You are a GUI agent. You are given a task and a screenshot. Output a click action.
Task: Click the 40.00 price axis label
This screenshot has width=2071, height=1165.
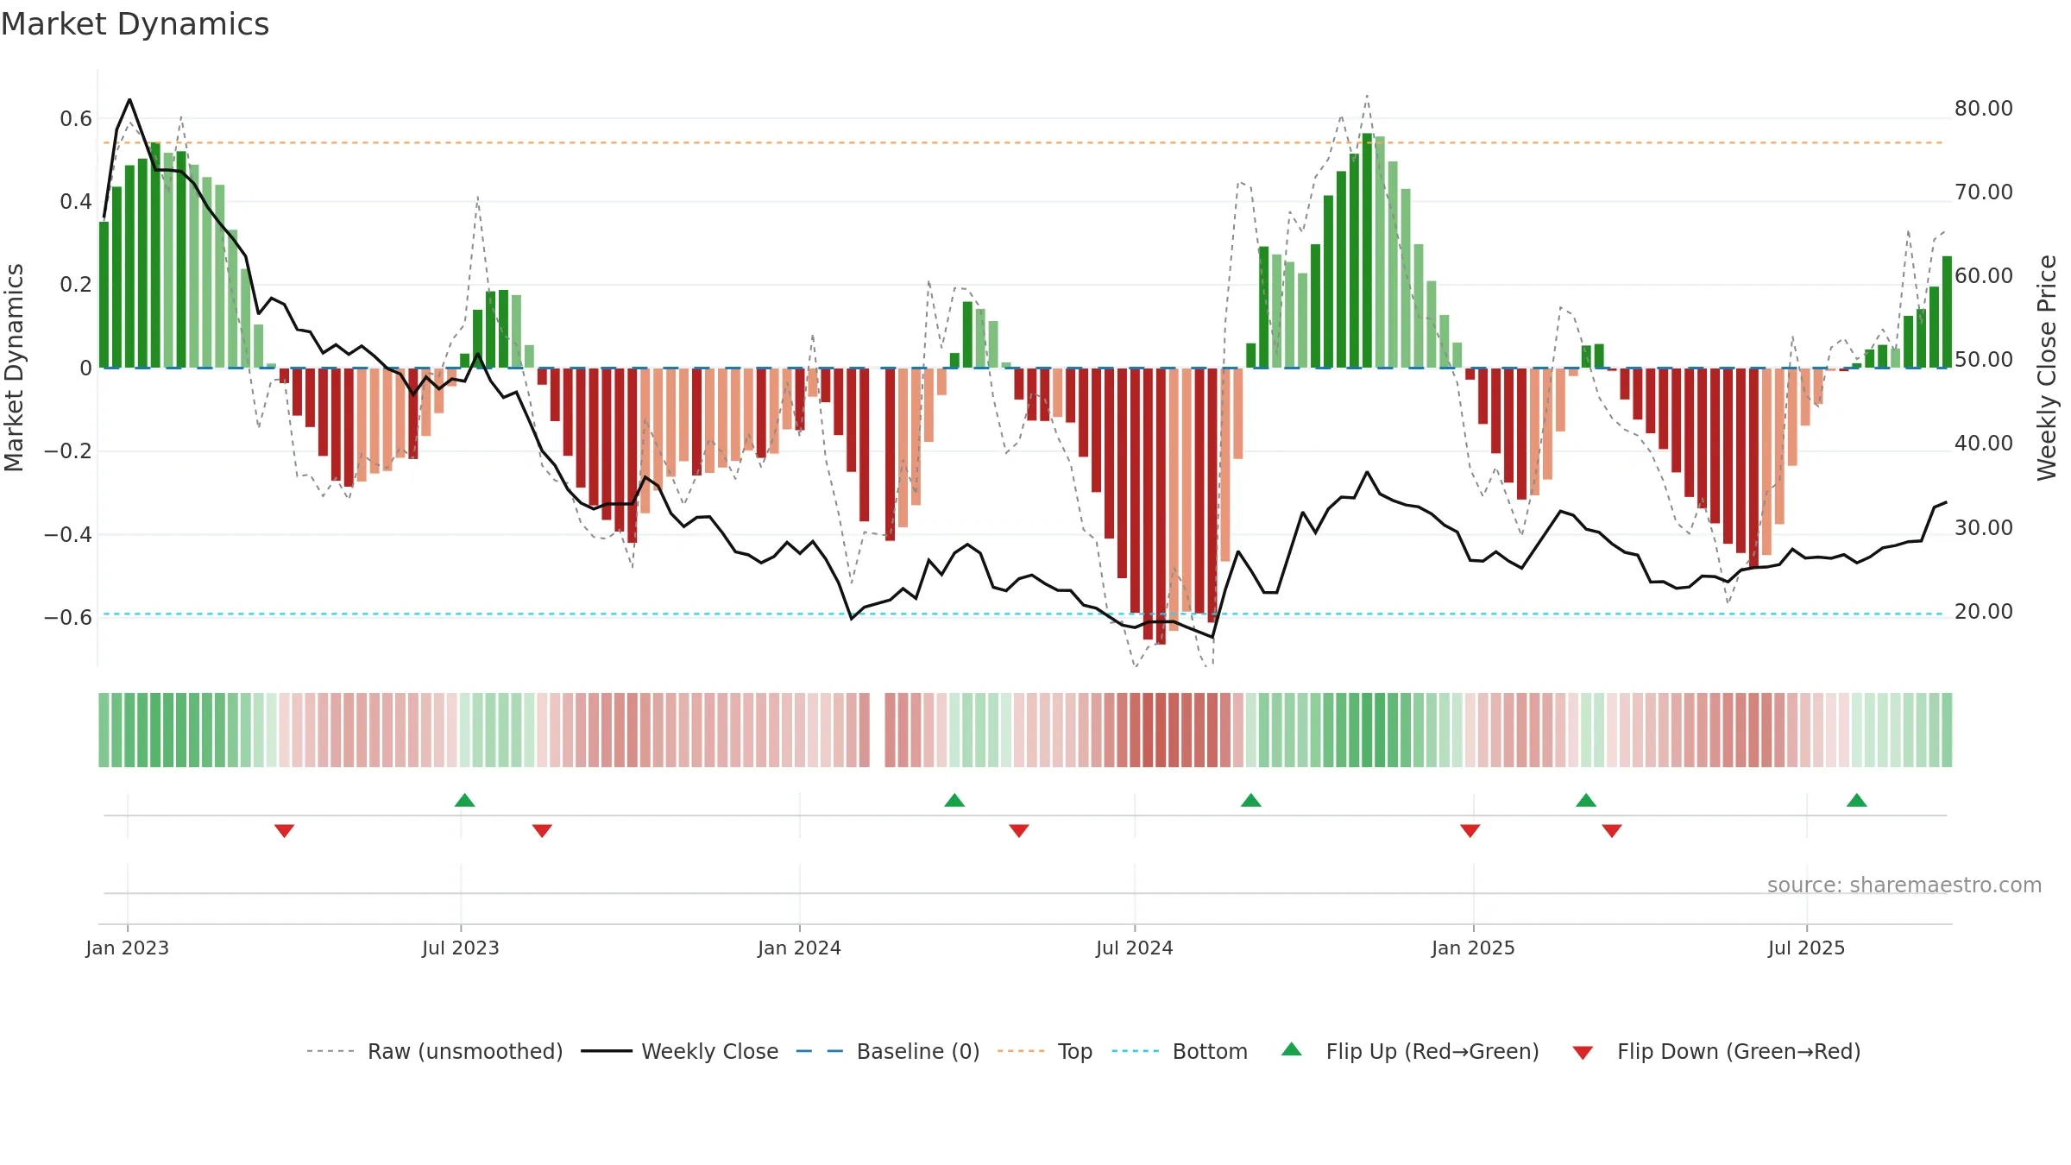click(1984, 443)
